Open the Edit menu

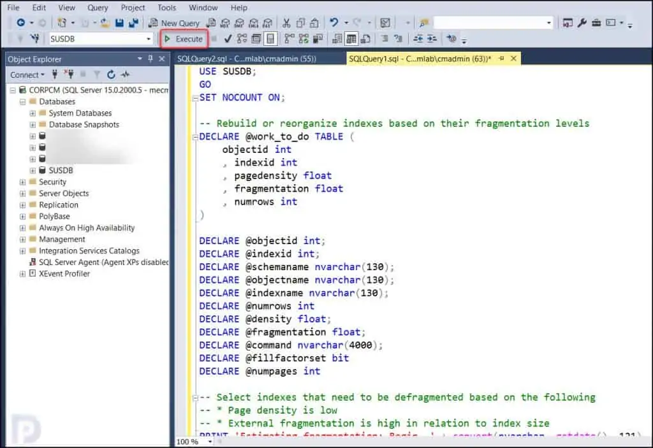tap(39, 8)
